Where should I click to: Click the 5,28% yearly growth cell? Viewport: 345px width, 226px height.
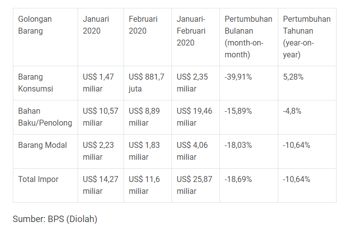(x=307, y=83)
